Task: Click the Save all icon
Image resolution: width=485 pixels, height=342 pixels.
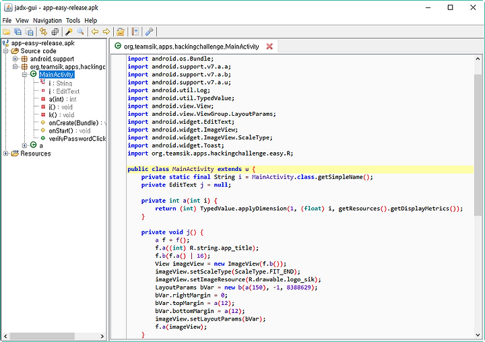Action: pos(18,32)
